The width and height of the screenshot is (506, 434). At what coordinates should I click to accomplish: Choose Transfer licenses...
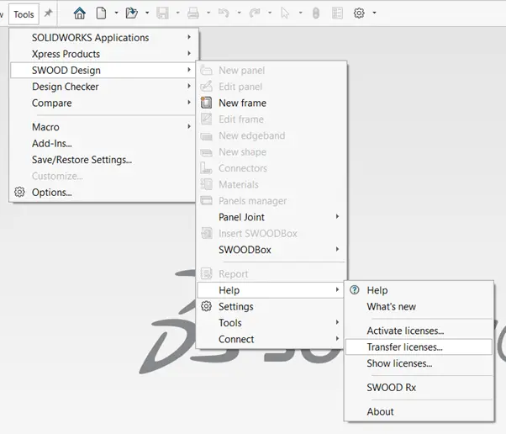point(419,347)
